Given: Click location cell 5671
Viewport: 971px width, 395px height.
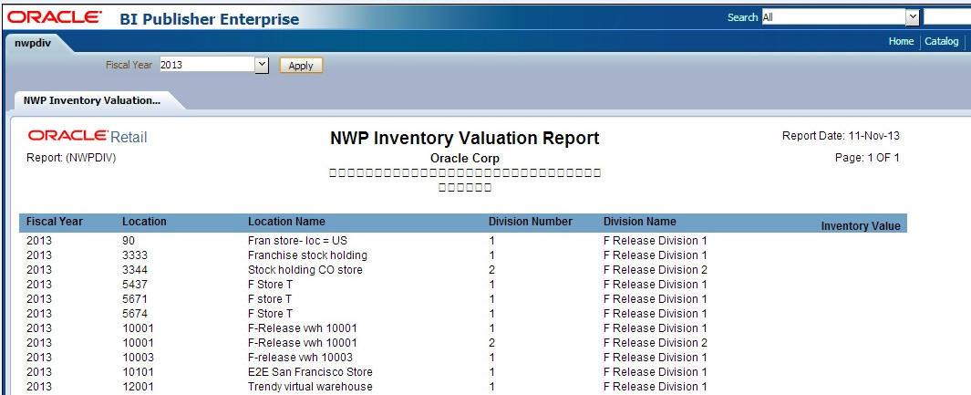Looking at the screenshot, I should (134, 299).
